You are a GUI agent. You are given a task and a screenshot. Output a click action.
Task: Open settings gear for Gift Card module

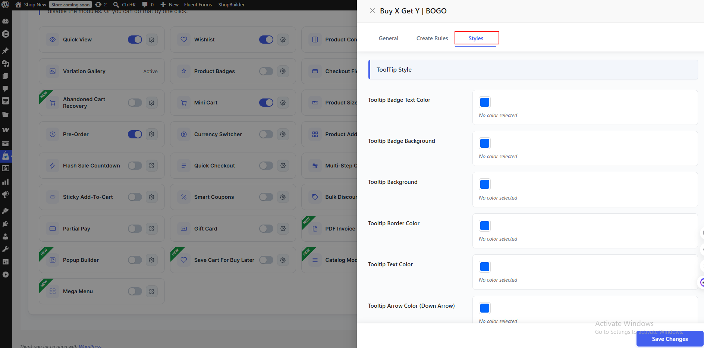click(283, 229)
